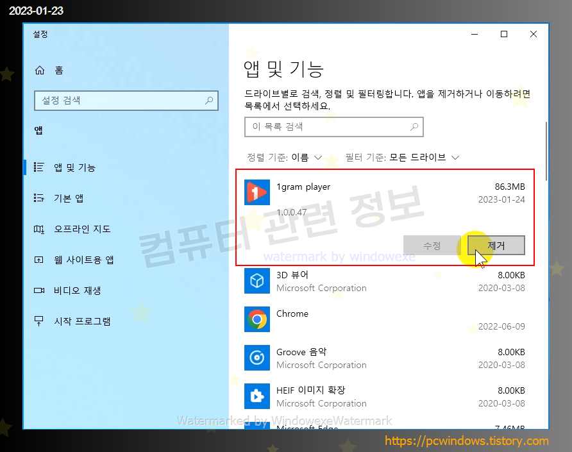Image resolution: width=572 pixels, height=452 pixels.
Task: Click the 제거 (uninstall) button
Action: point(496,246)
